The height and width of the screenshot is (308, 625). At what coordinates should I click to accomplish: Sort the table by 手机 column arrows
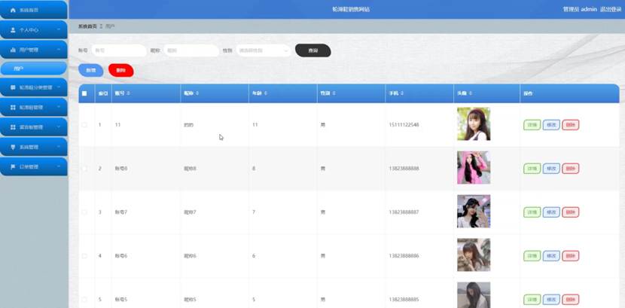pos(402,93)
